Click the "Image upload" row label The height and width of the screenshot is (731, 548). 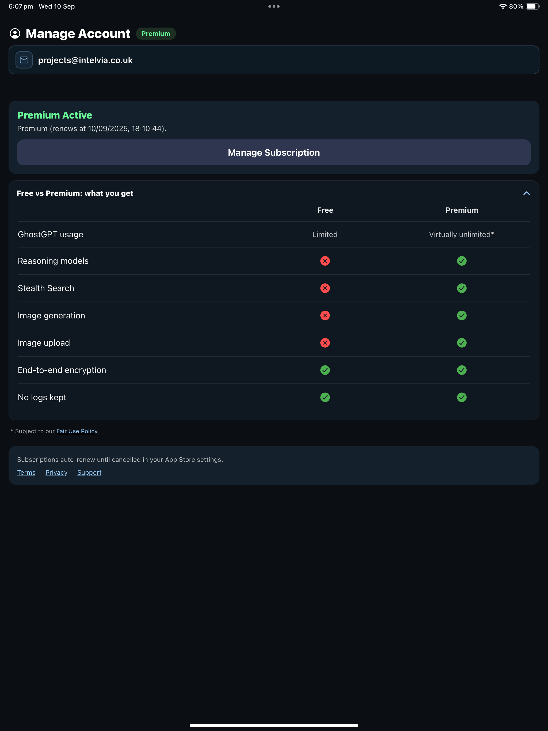[44, 343]
